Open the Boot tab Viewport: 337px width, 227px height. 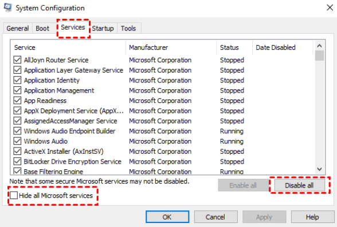(42, 28)
